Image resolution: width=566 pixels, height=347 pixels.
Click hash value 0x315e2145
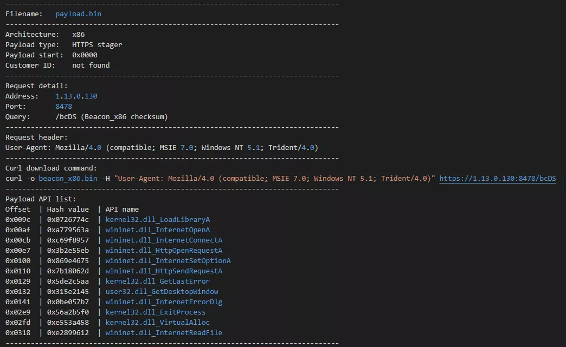pyautogui.click(x=68, y=291)
